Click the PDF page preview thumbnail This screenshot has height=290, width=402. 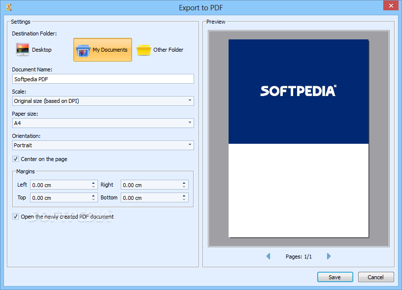pos(299,138)
